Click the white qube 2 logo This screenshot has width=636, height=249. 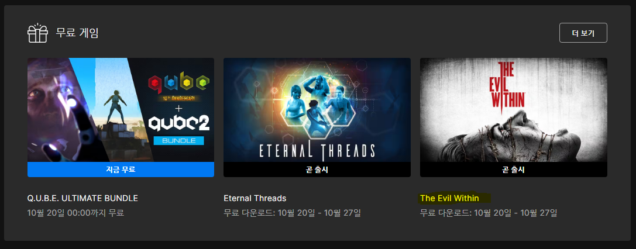click(x=179, y=123)
